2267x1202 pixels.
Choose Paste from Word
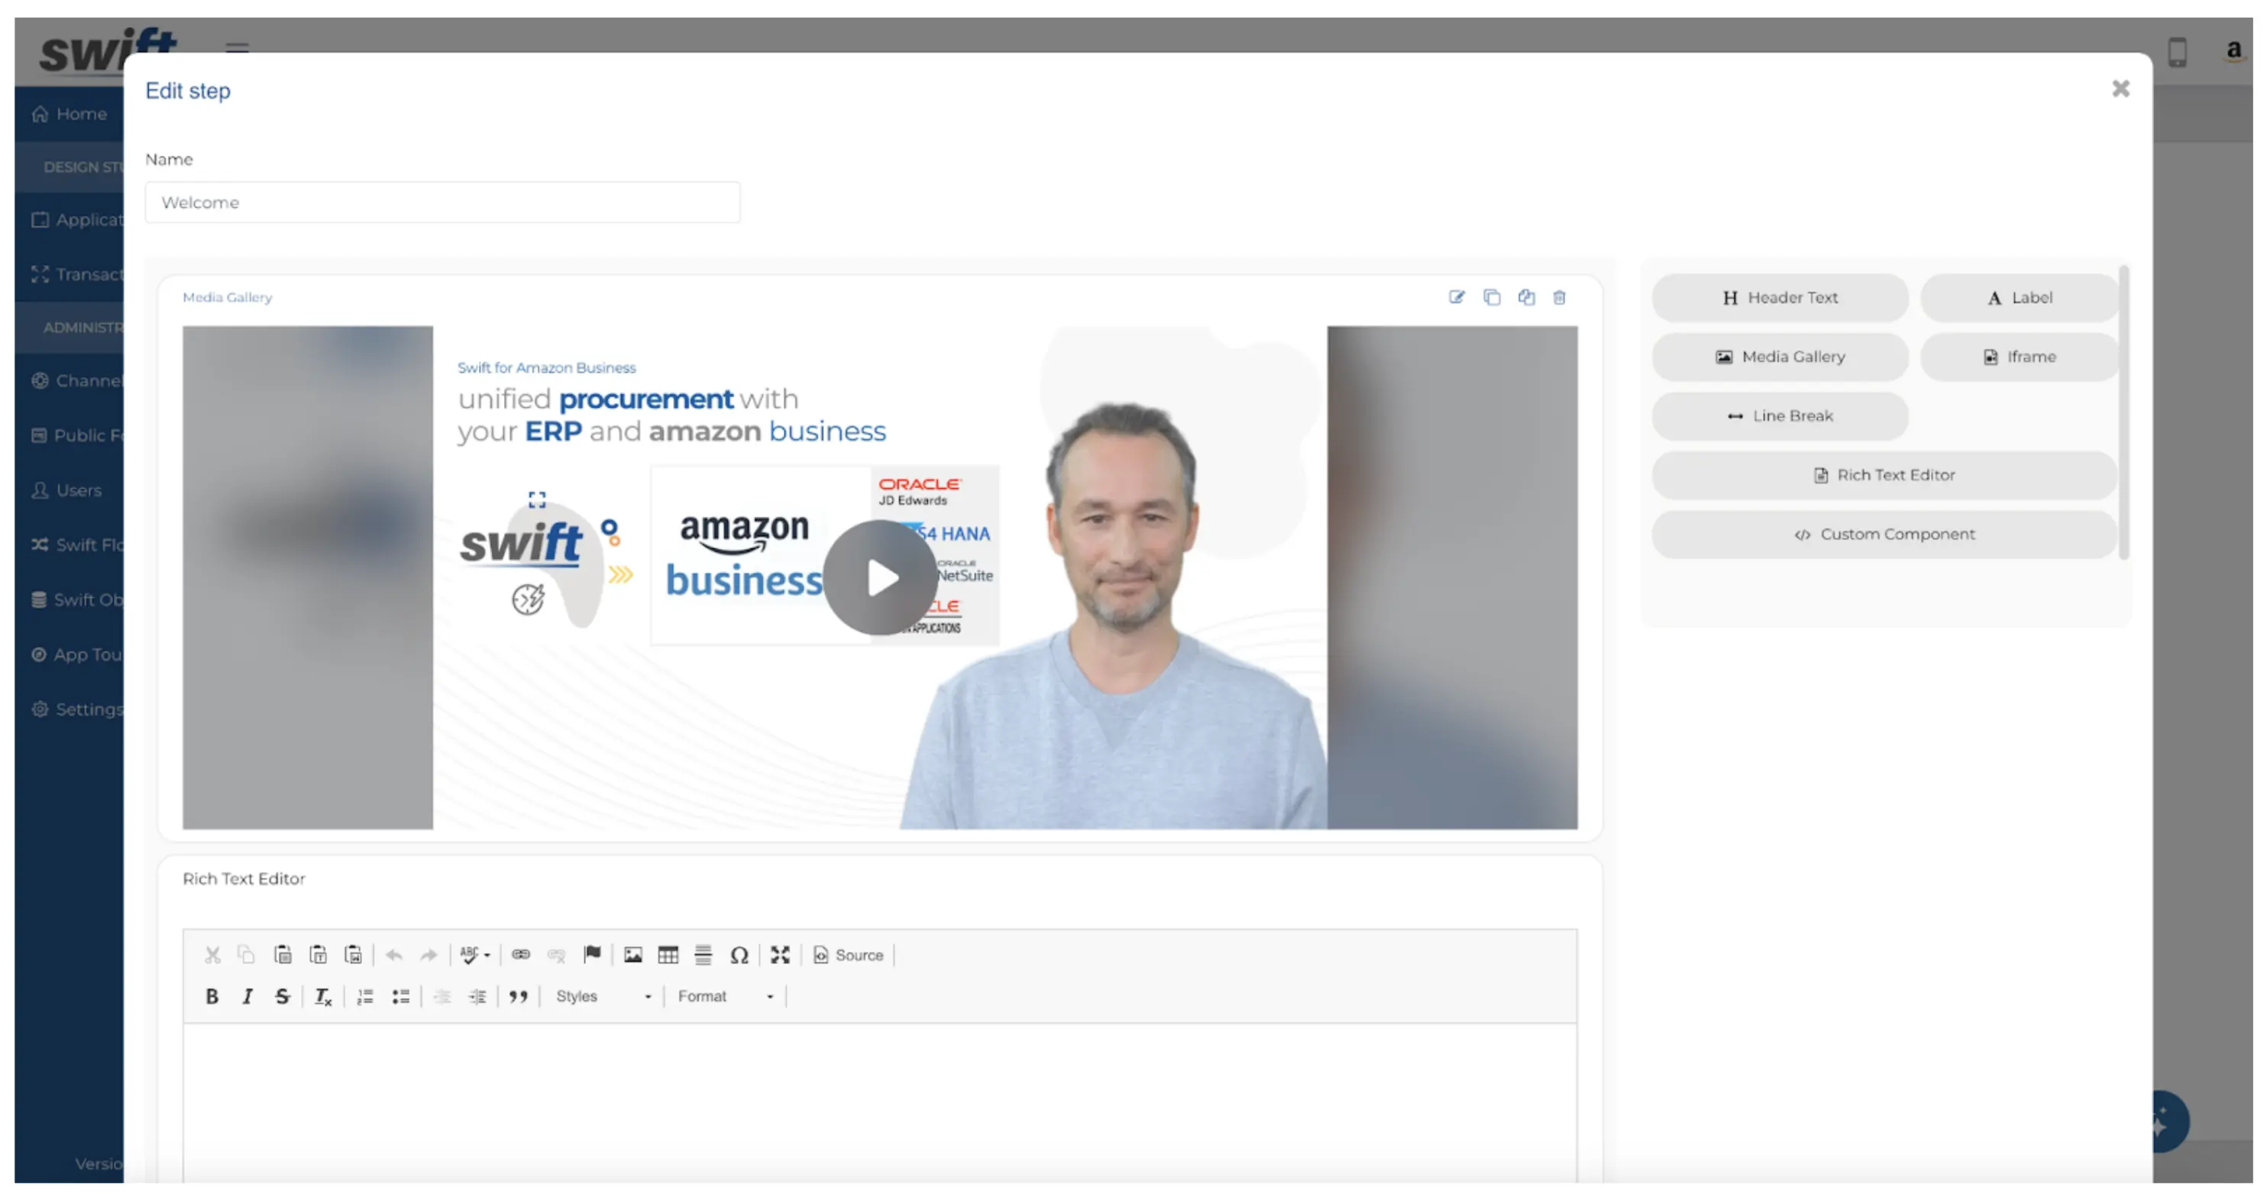click(x=353, y=955)
